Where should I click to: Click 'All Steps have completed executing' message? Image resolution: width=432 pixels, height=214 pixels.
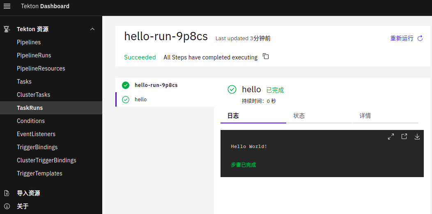pyautogui.click(x=211, y=57)
